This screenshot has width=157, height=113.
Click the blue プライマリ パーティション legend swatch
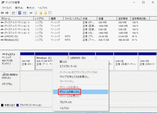point(18,105)
